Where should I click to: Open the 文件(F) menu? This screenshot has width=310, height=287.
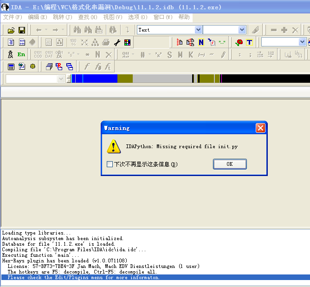(13, 17)
